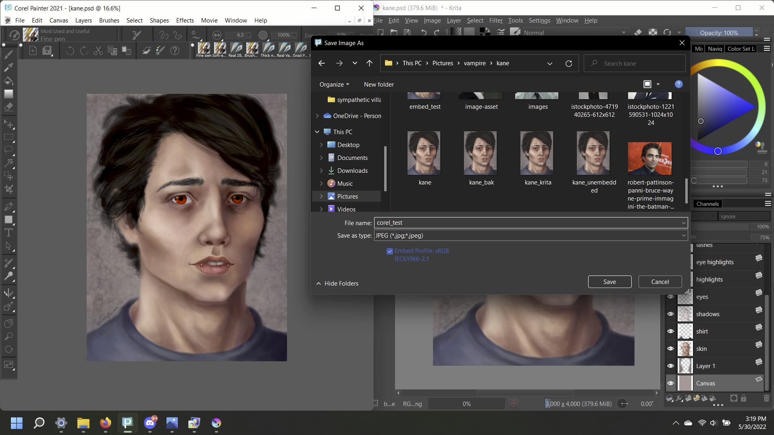Toggle visibility of the skin layer
The height and width of the screenshot is (435, 774).
[x=670, y=349]
